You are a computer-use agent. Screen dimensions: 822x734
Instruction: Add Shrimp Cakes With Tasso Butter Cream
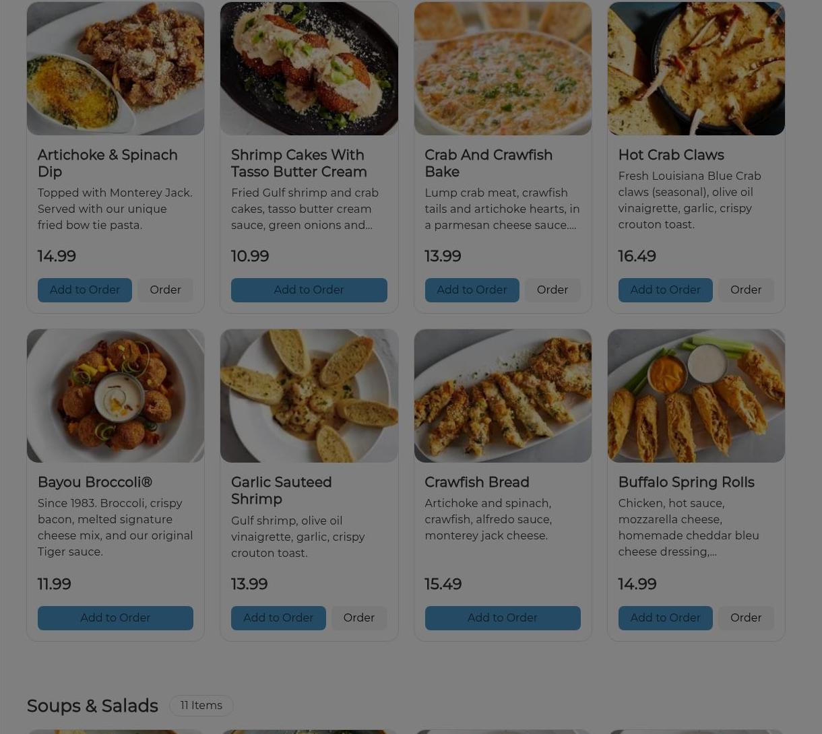(309, 290)
